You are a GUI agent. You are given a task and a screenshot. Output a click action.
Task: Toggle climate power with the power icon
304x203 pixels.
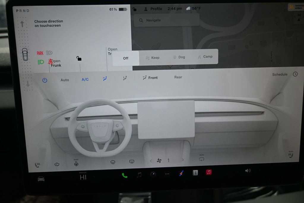(x=45, y=79)
